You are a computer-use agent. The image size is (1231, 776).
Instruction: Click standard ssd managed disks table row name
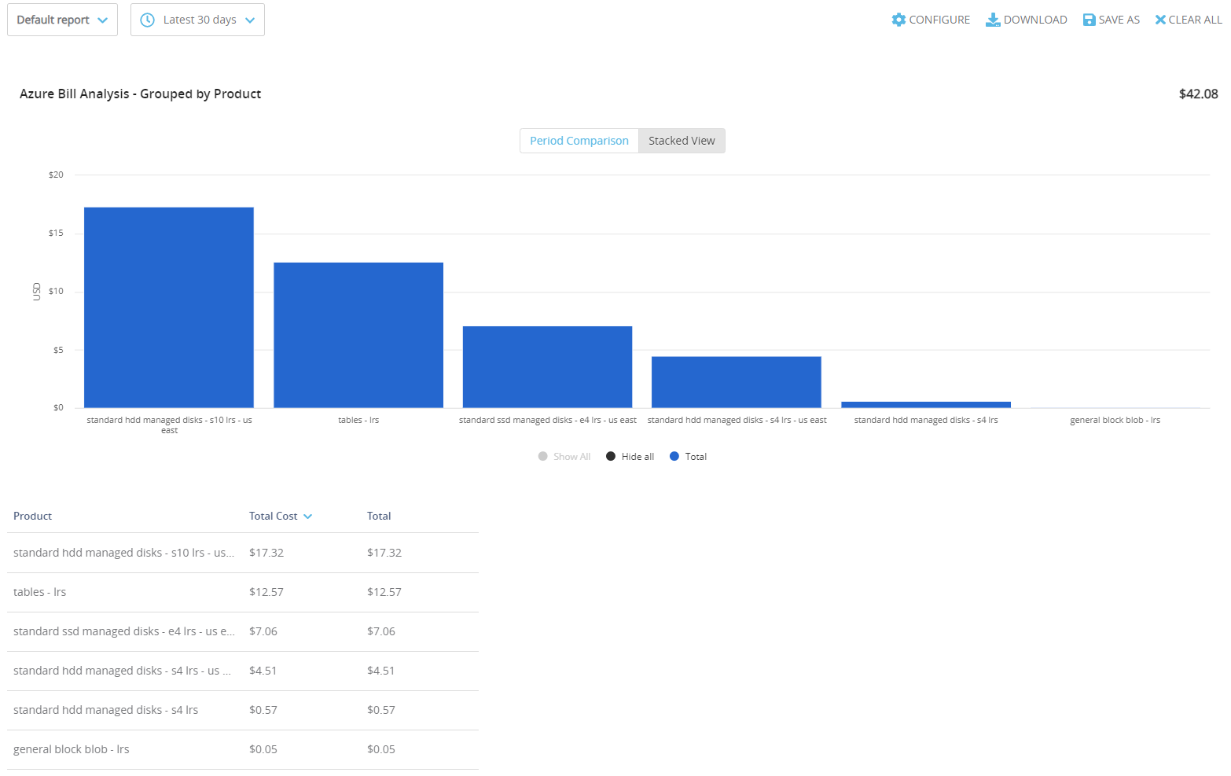point(124,632)
